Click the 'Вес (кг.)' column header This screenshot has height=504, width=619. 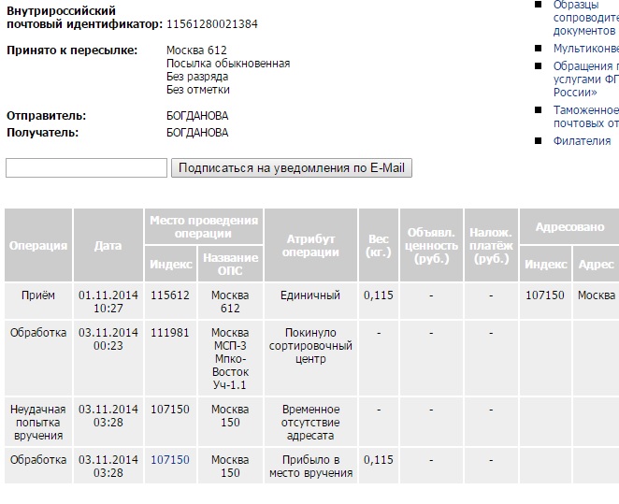coord(379,245)
